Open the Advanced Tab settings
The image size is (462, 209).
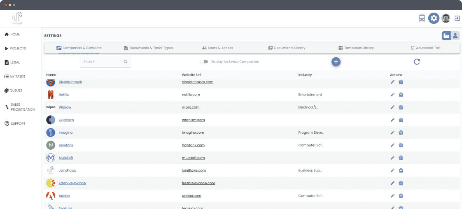pos(425,48)
